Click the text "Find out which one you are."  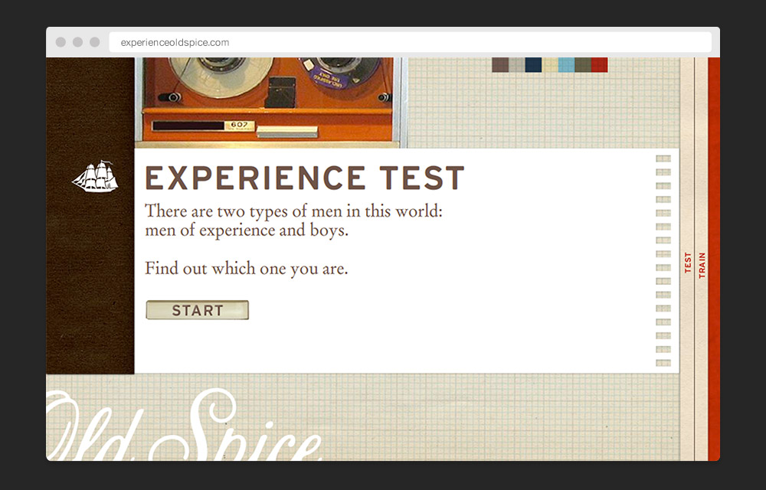246,269
